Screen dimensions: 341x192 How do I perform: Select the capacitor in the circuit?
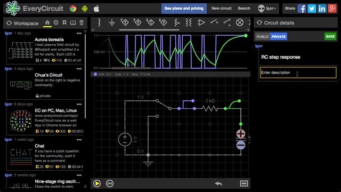[241, 139]
